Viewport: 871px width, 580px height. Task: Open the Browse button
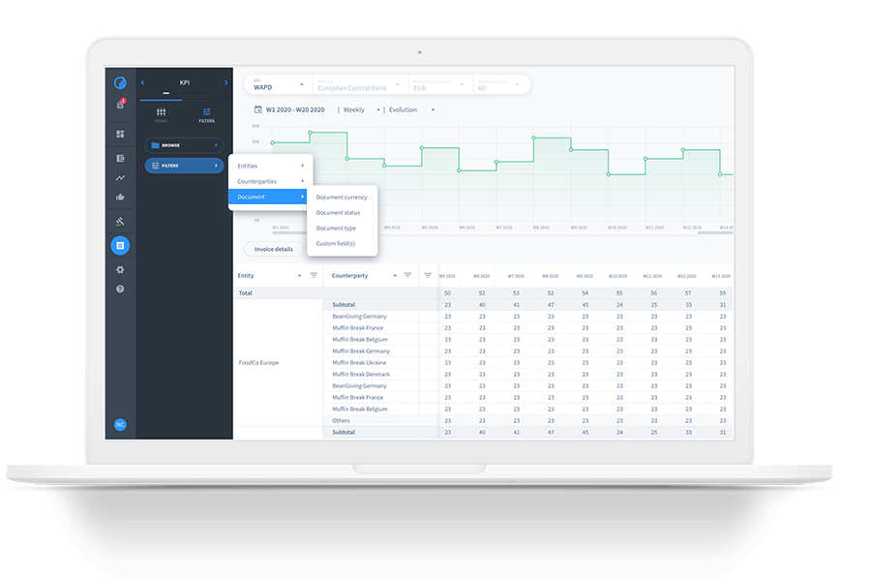184,145
